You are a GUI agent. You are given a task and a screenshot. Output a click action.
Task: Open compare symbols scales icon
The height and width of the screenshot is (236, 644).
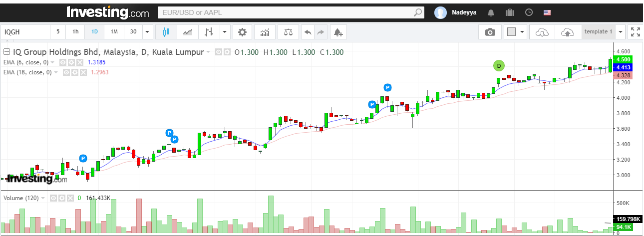pos(288,32)
